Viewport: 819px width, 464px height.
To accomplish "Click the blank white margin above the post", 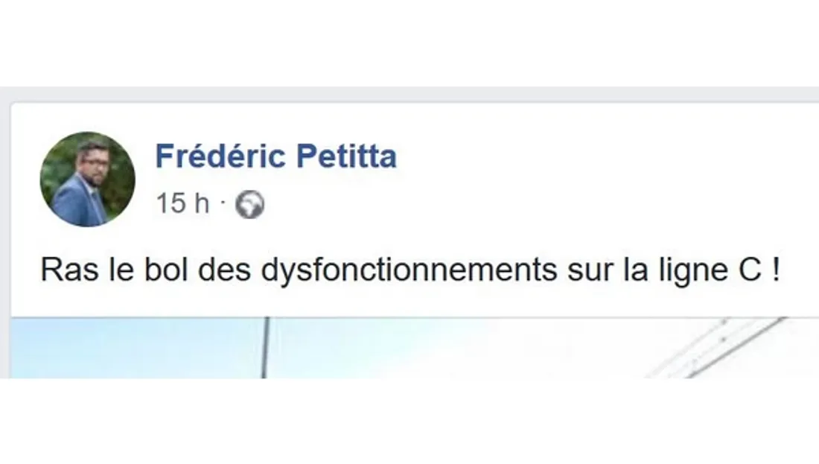I will pyautogui.click(x=409, y=41).
